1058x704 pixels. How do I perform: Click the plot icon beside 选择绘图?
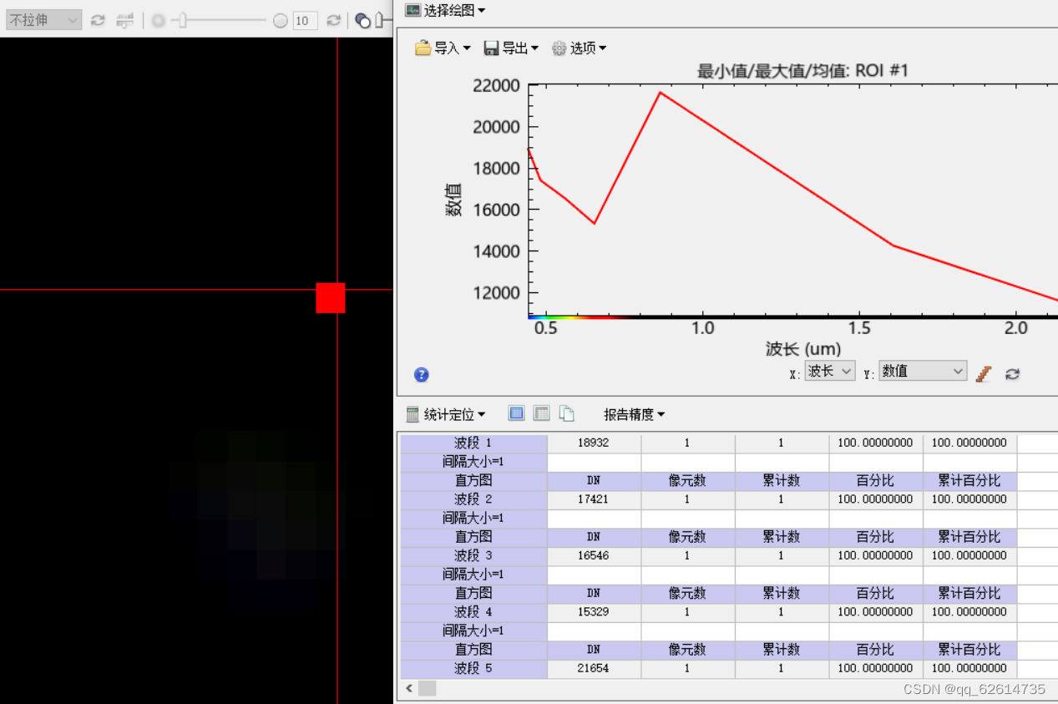point(413,10)
